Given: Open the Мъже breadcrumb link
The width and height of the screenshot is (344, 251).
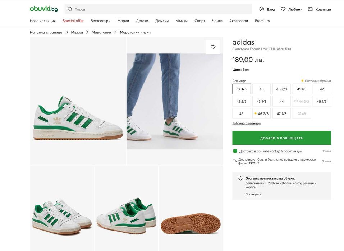Looking at the screenshot, I should click(x=77, y=32).
